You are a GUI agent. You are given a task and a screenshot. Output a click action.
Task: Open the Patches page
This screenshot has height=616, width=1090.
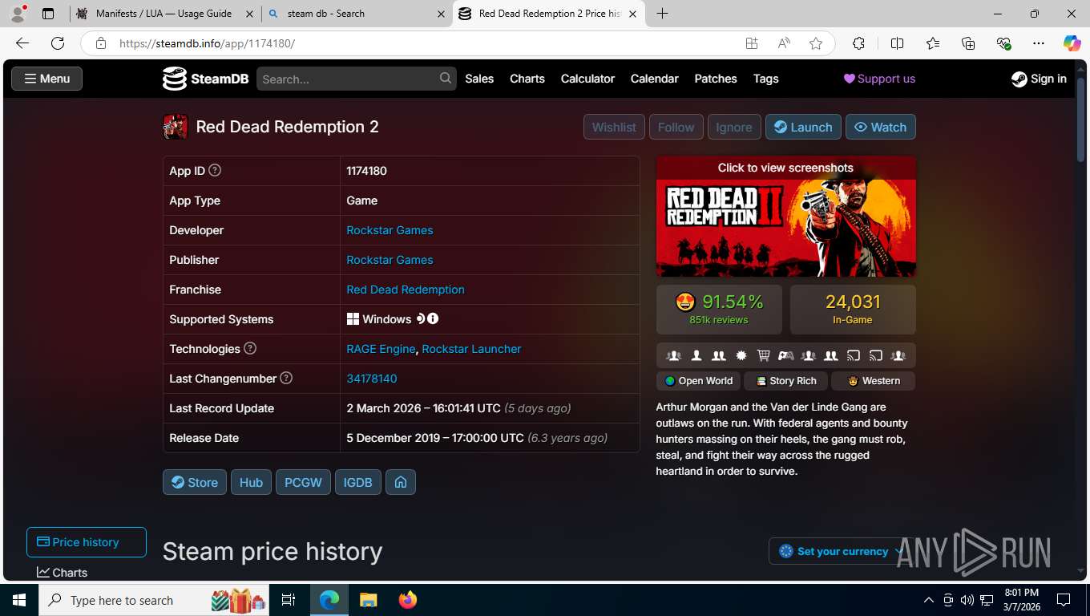[x=716, y=79]
